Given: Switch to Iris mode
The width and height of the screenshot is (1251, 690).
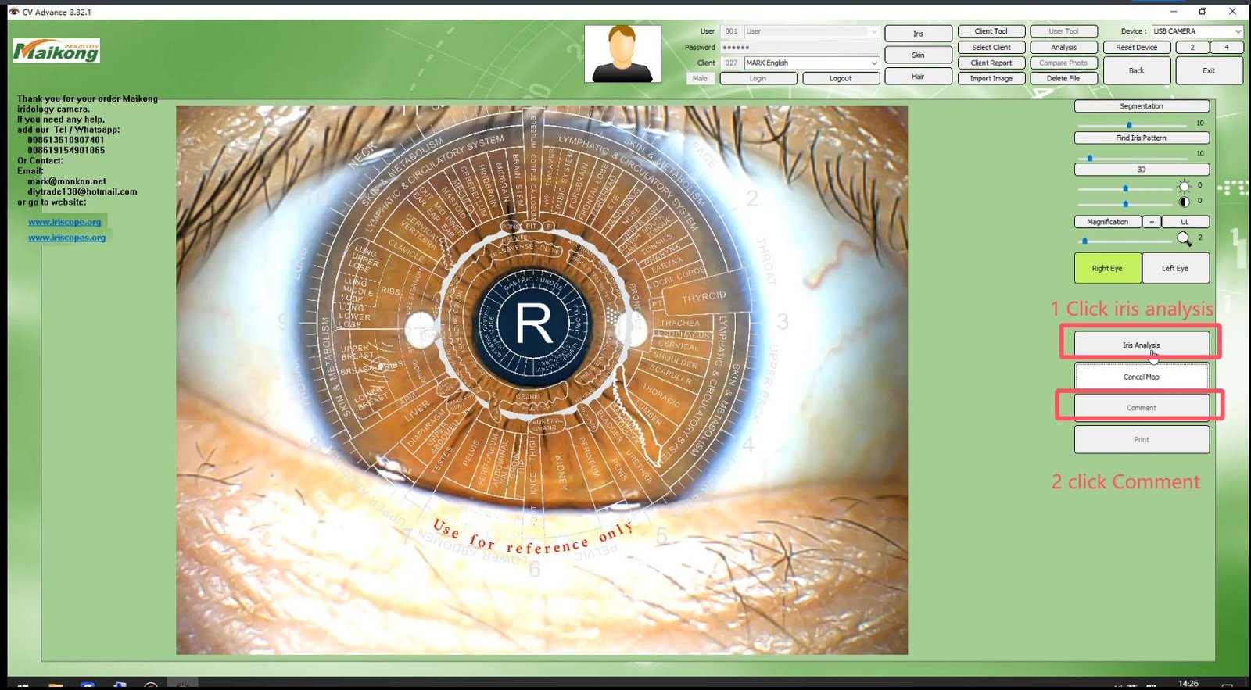Looking at the screenshot, I should pyautogui.click(x=918, y=34).
